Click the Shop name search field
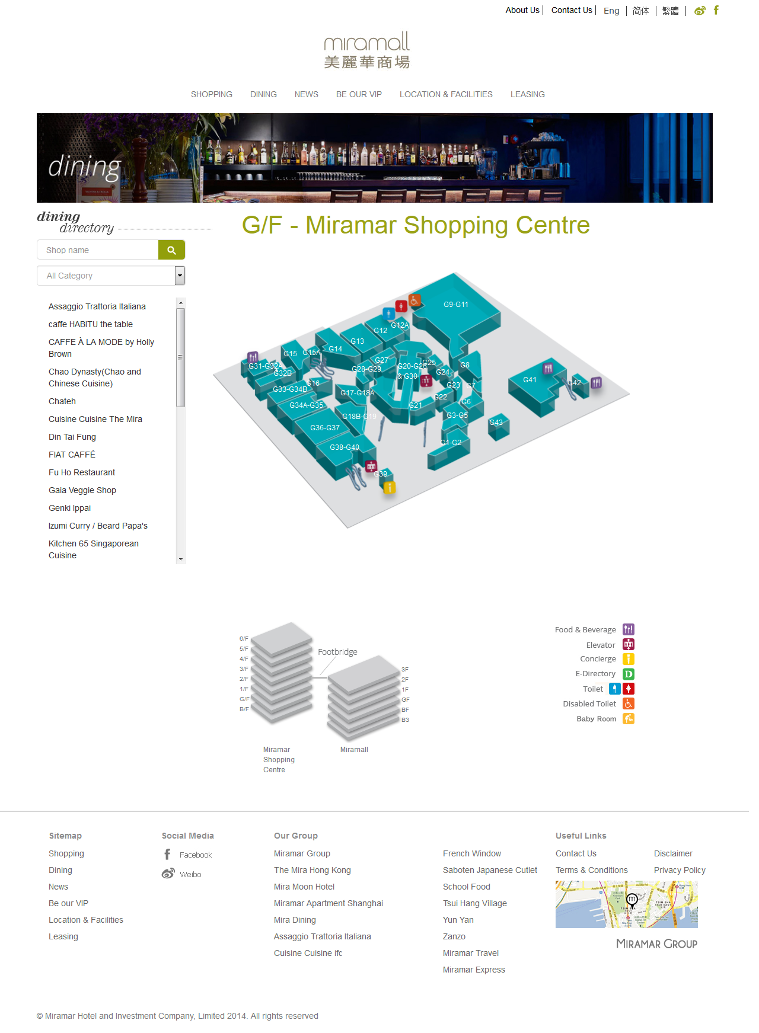The height and width of the screenshot is (1033, 759). coord(98,250)
